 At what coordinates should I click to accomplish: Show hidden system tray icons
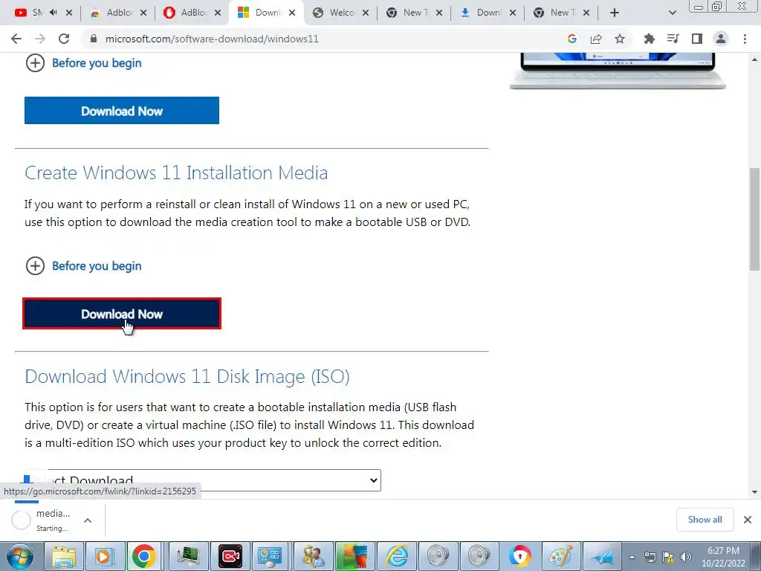click(x=632, y=557)
